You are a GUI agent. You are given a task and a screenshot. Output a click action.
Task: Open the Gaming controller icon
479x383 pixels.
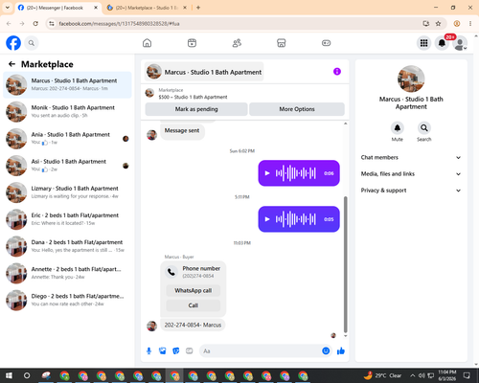(326, 43)
